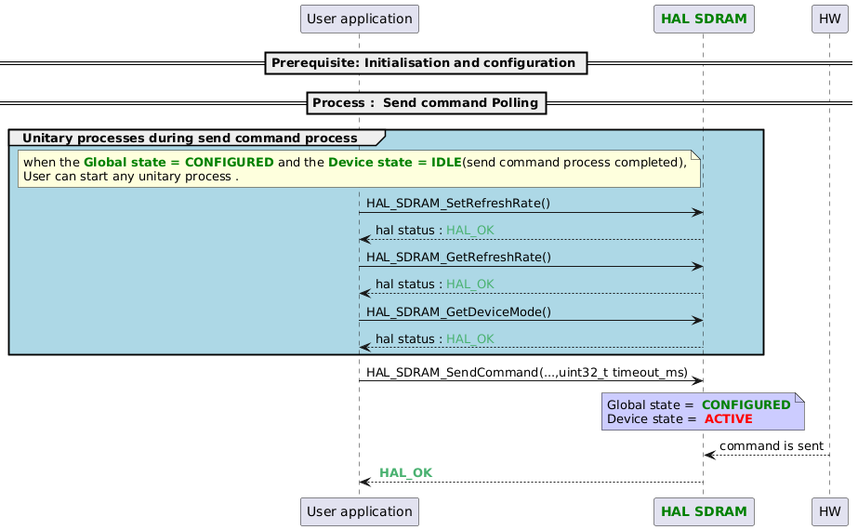Click the HAL_SDRAM_GetRefreshRate() message text
Screen dimensions: 858x530
tap(458, 257)
